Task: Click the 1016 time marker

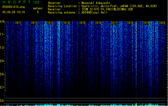Action: coord(98,23)
